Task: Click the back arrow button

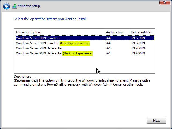Action: 7,6
